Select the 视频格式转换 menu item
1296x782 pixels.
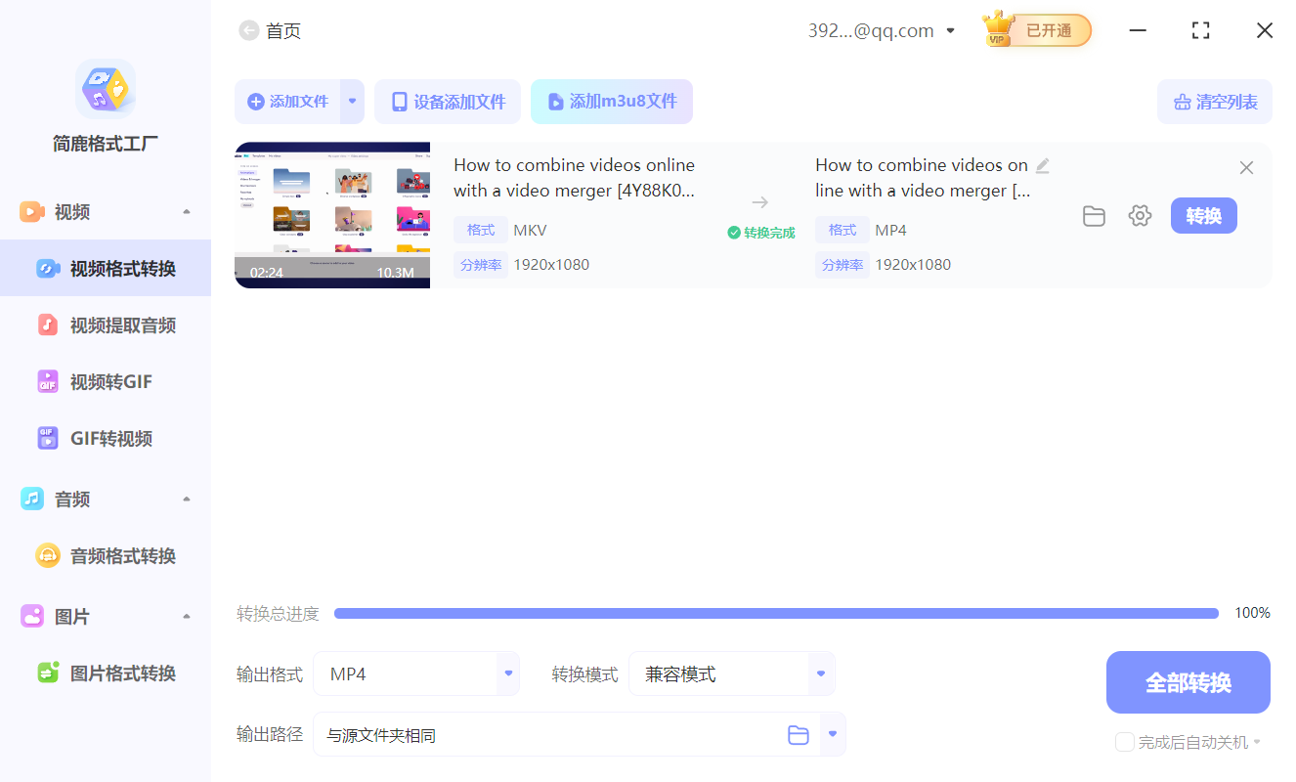click(106, 268)
